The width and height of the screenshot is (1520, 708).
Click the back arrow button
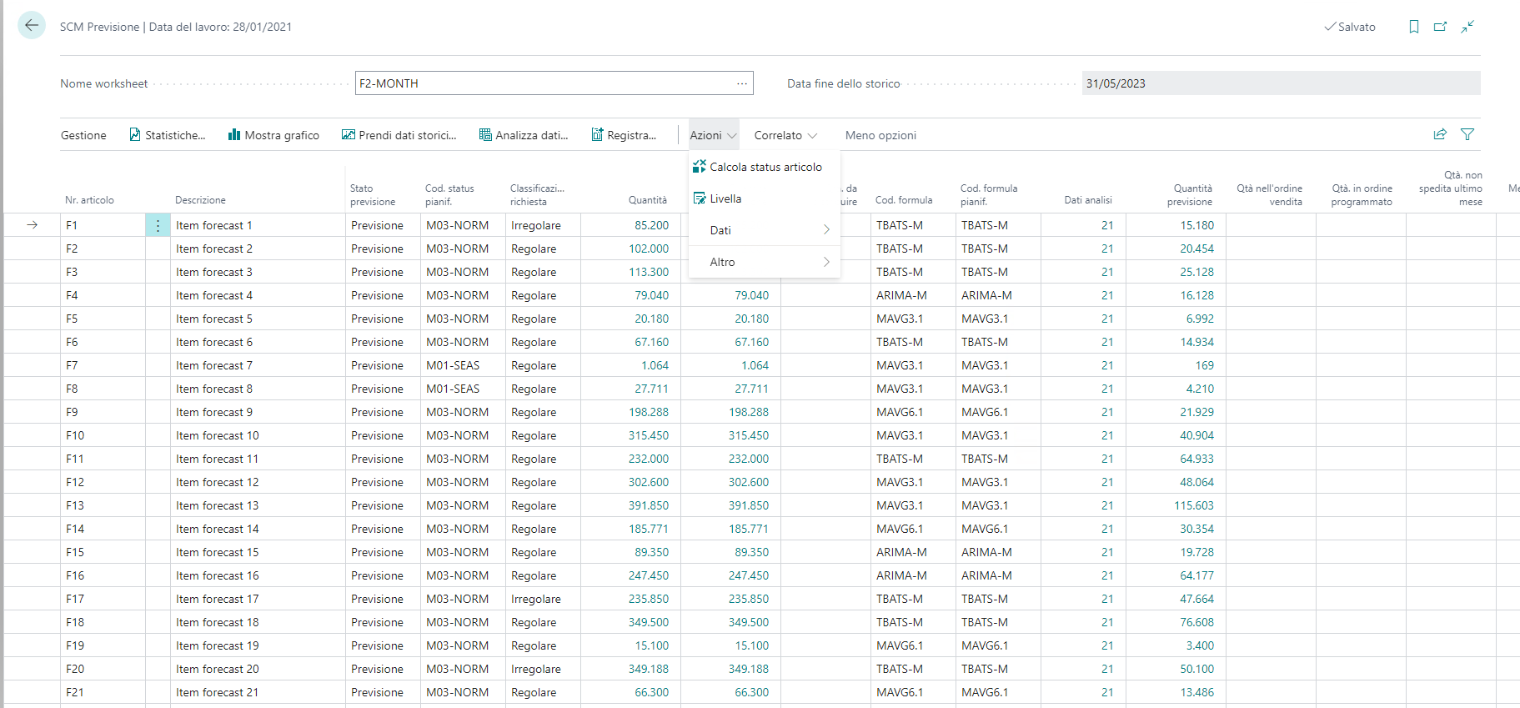32,25
